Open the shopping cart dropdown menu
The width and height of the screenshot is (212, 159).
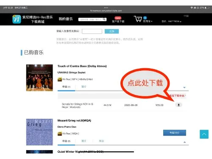point(148,21)
